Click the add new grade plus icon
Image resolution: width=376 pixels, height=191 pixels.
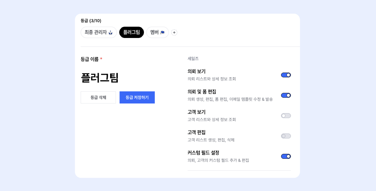coord(174,32)
